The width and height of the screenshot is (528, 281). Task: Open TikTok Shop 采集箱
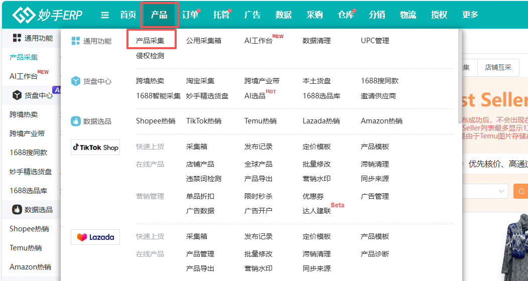click(x=197, y=147)
